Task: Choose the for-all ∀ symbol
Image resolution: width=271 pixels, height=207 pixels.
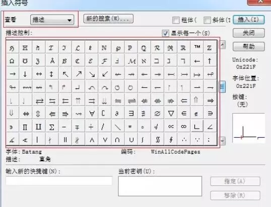Action: pos(92,114)
